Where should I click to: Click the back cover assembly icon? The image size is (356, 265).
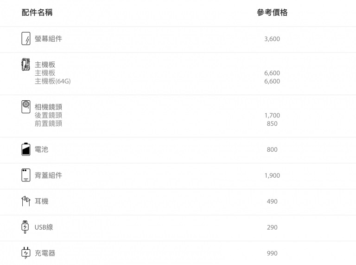(26, 175)
